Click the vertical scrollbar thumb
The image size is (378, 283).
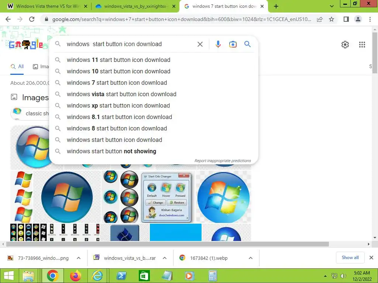pos(375,53)
